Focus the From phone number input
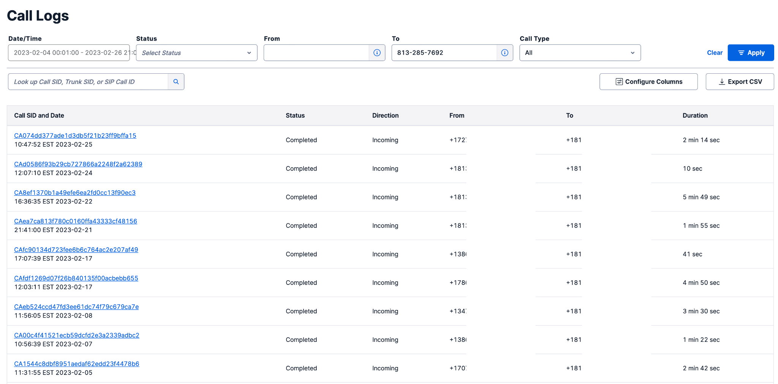The image size is (778, 384). 316,53
